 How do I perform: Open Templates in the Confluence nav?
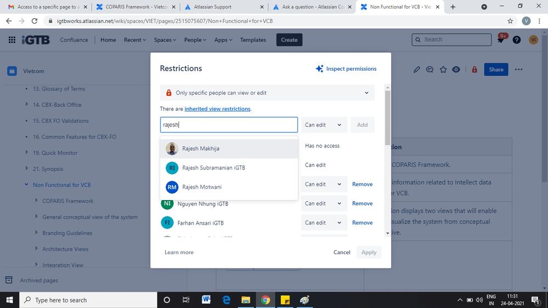[253, 40]
